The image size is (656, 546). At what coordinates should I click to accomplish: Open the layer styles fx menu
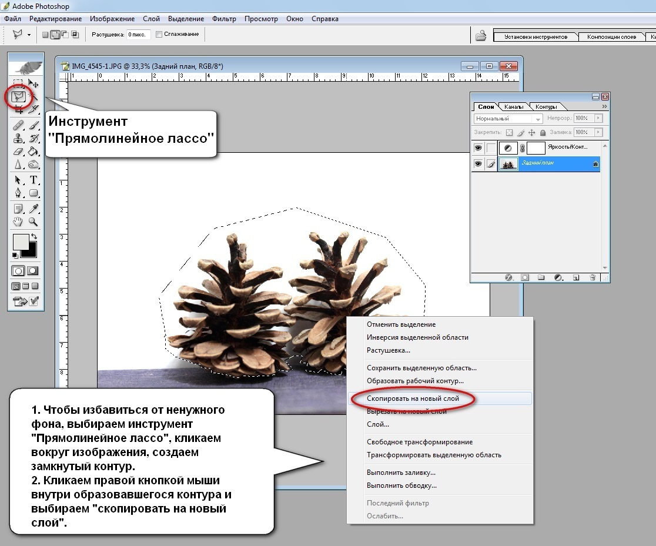(508, 277)
